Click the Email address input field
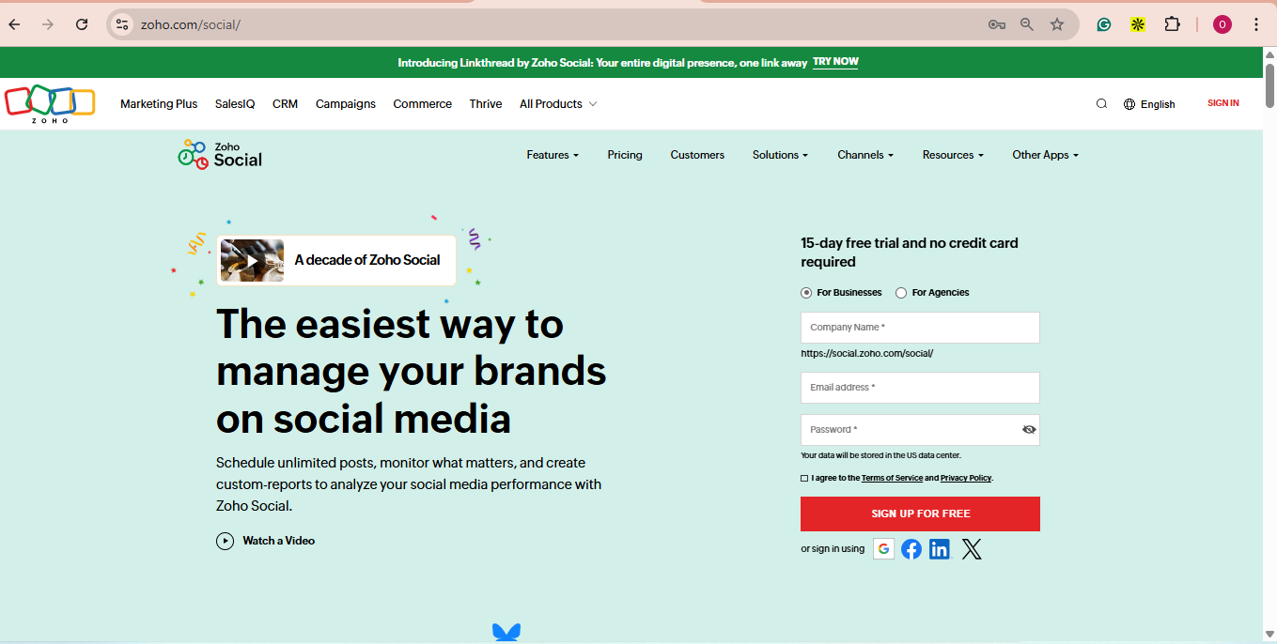Viewport: 1277px width, 644px height. click(x=920, y=388)
